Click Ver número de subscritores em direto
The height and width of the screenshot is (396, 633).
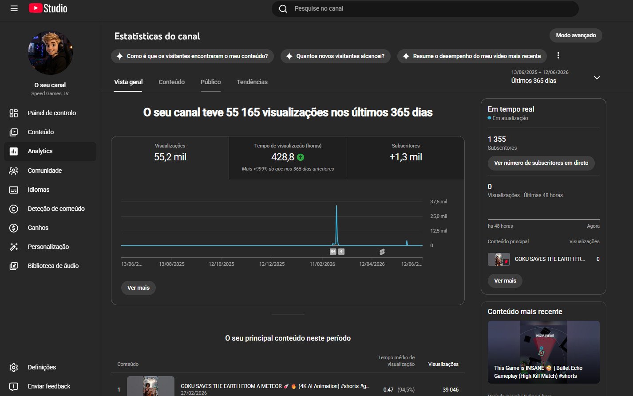(x=541, y=163)
